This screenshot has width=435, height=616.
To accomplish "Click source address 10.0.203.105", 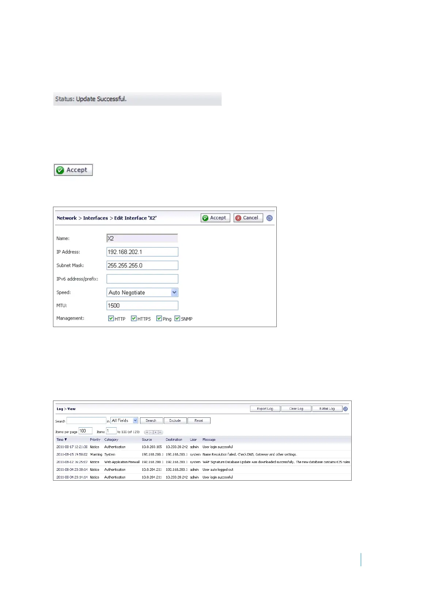I will pos(152,447).
